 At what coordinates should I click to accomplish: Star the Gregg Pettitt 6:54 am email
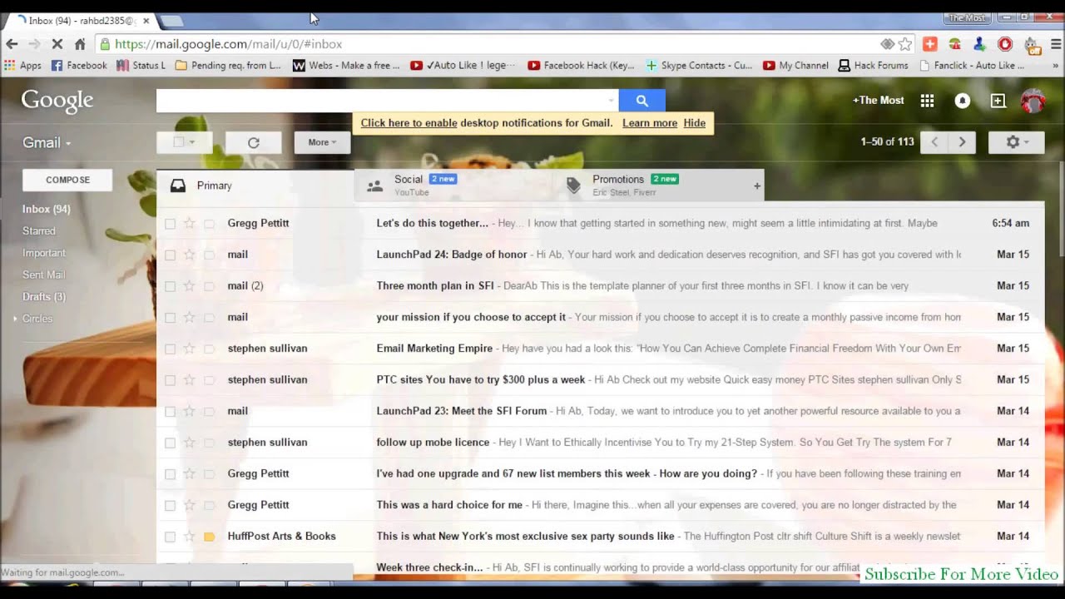190,223
